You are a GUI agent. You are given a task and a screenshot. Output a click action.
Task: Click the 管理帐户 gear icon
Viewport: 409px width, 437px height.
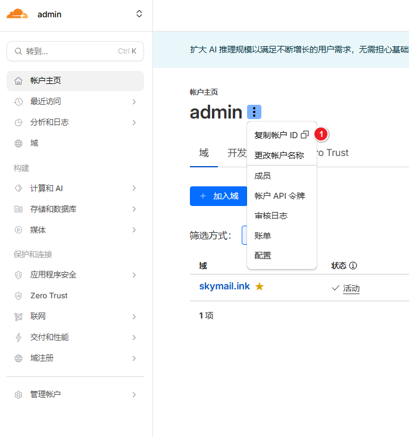pyautogui.click(x=18, y=395)
